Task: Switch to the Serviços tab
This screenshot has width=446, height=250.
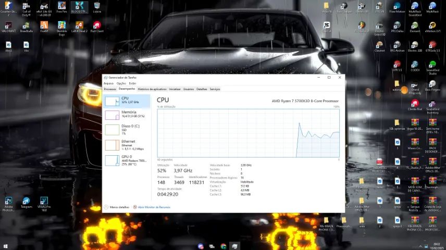Action: point(215,89)
